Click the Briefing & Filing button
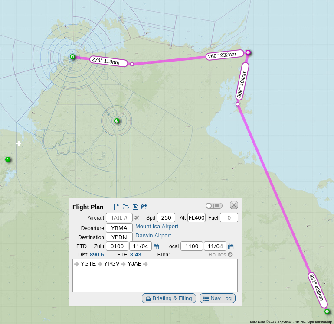This screenshot has width=334, height=324. coord(169,298)
